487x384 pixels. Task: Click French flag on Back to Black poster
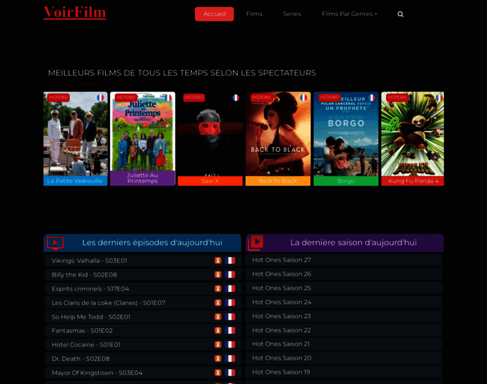coord(303,98)
